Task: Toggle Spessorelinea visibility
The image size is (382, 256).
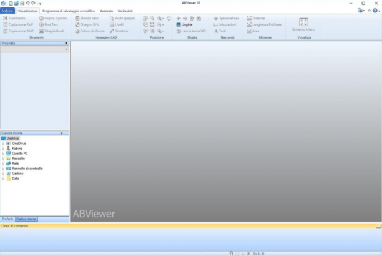Action: point(227,18)
